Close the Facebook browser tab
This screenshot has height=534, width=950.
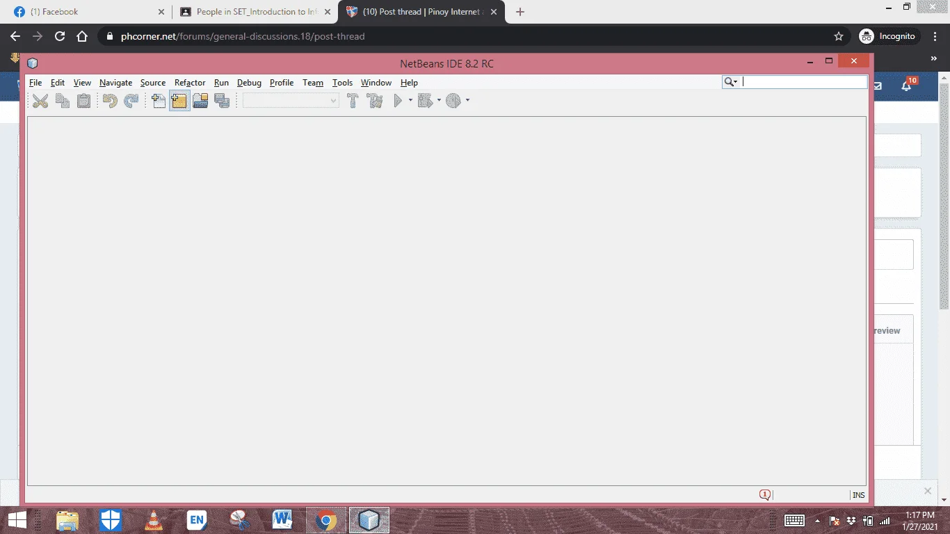coord(161,12)
